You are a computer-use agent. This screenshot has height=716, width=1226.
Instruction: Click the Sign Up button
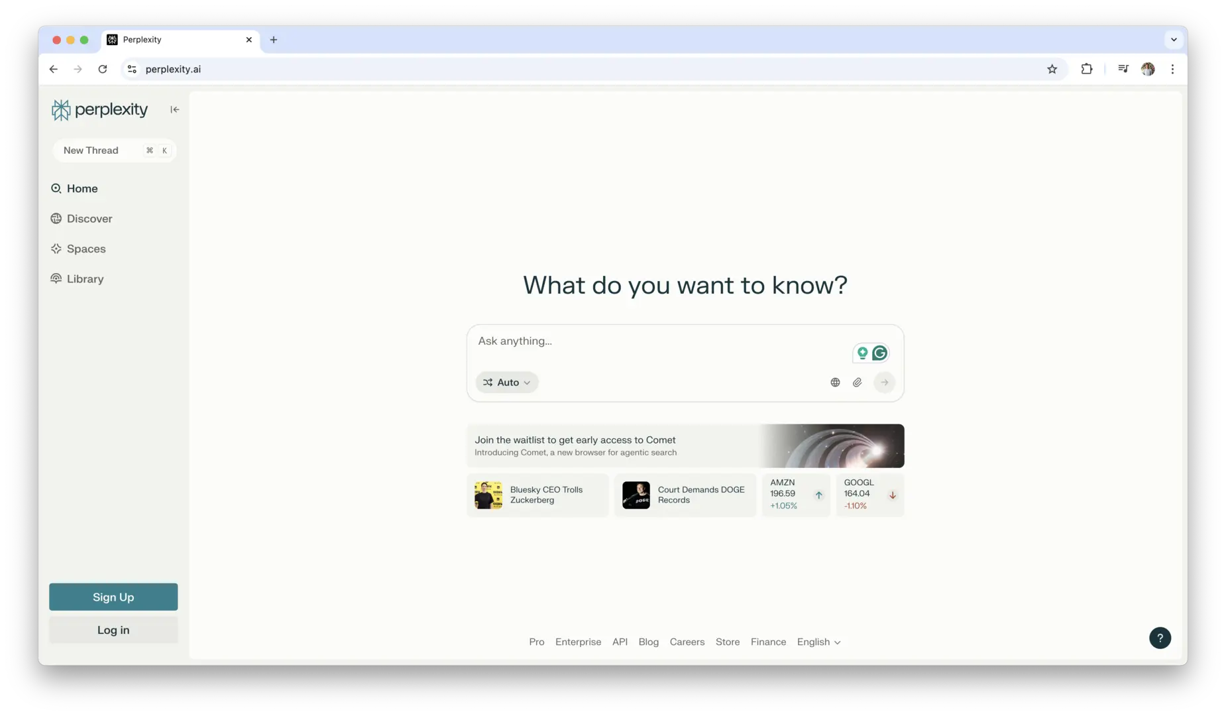(113, 597)
